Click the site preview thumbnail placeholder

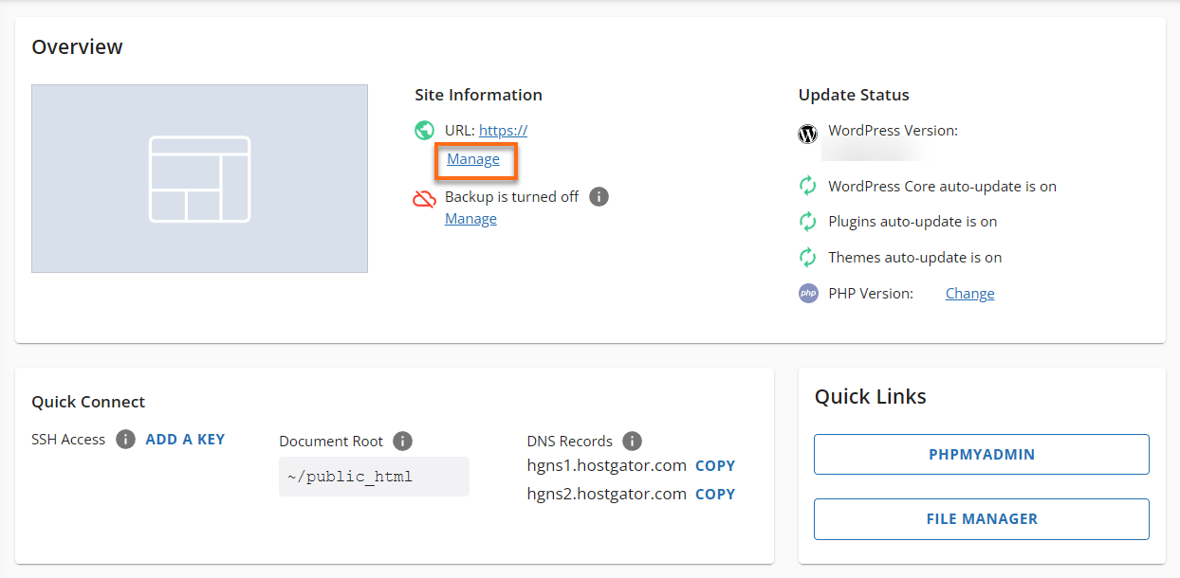point(199,178)
